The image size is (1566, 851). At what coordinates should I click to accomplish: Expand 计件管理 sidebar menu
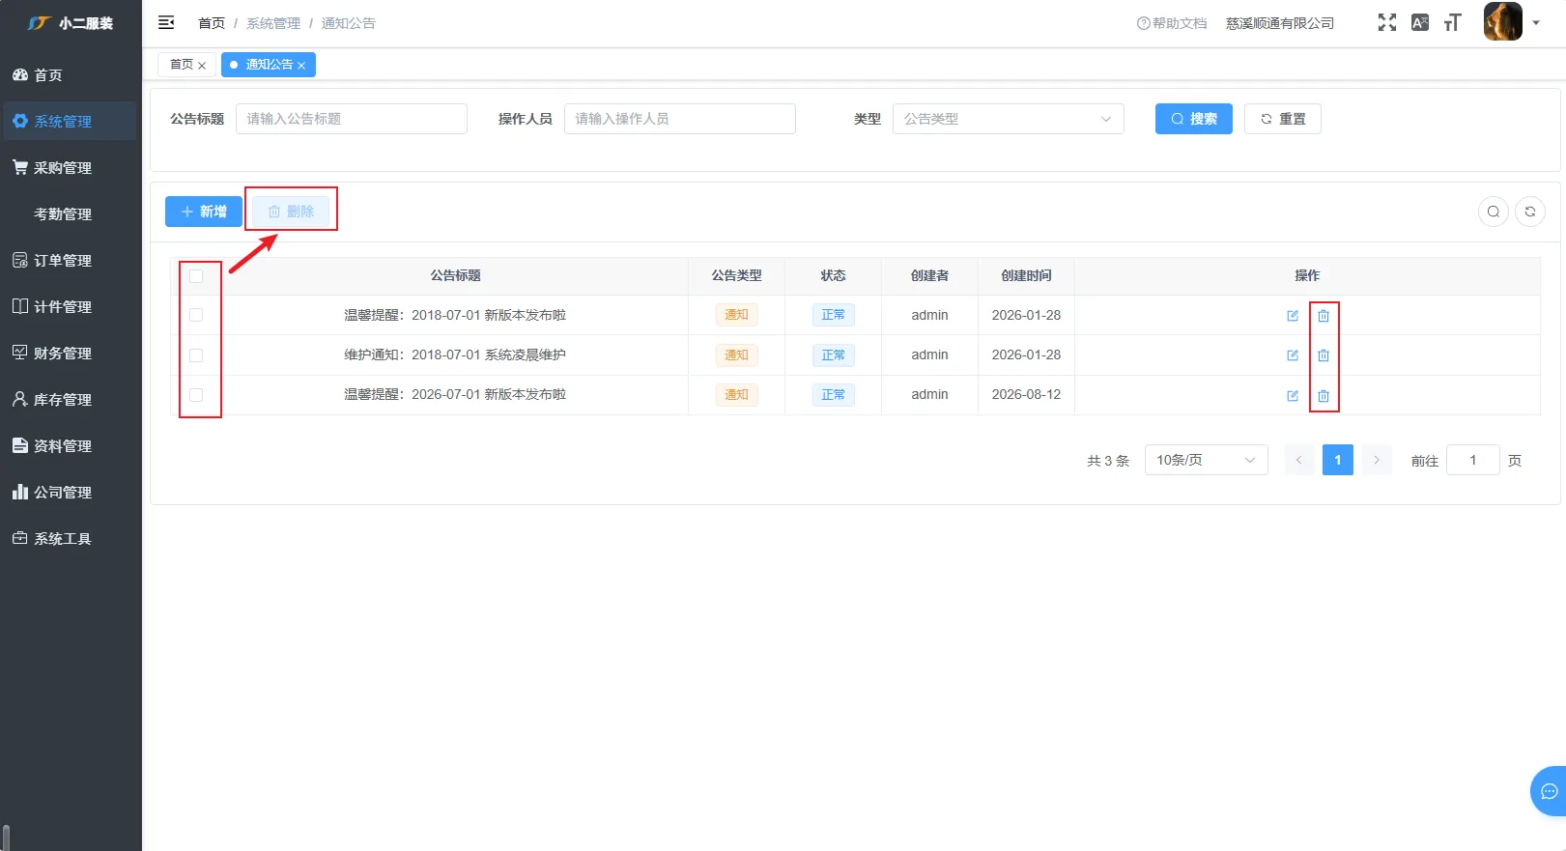[x=71, y=307]
